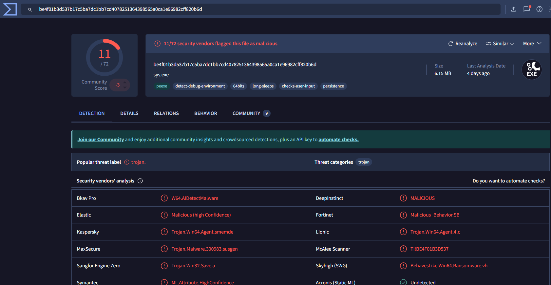Follow the automate checks link
The height and width of the screenshot is (285, 551).
coord(338,140)
